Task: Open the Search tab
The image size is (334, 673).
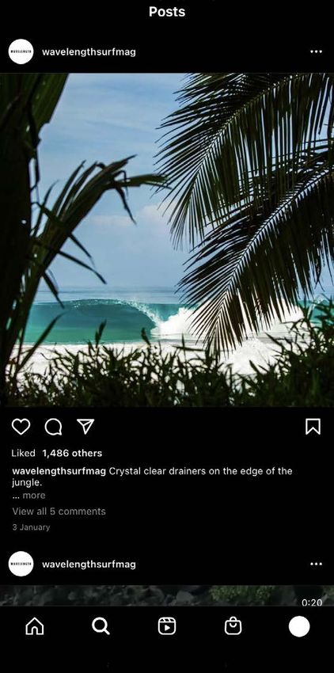Action: [x=101, y=626]
